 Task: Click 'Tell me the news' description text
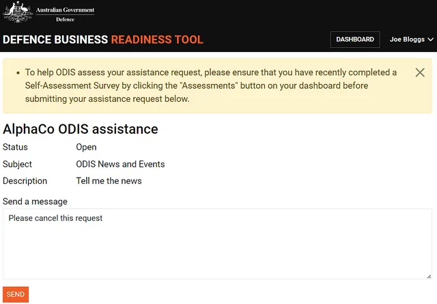109,181
